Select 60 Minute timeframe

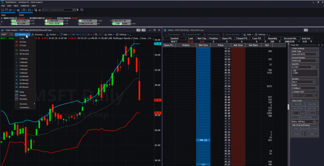25,87
